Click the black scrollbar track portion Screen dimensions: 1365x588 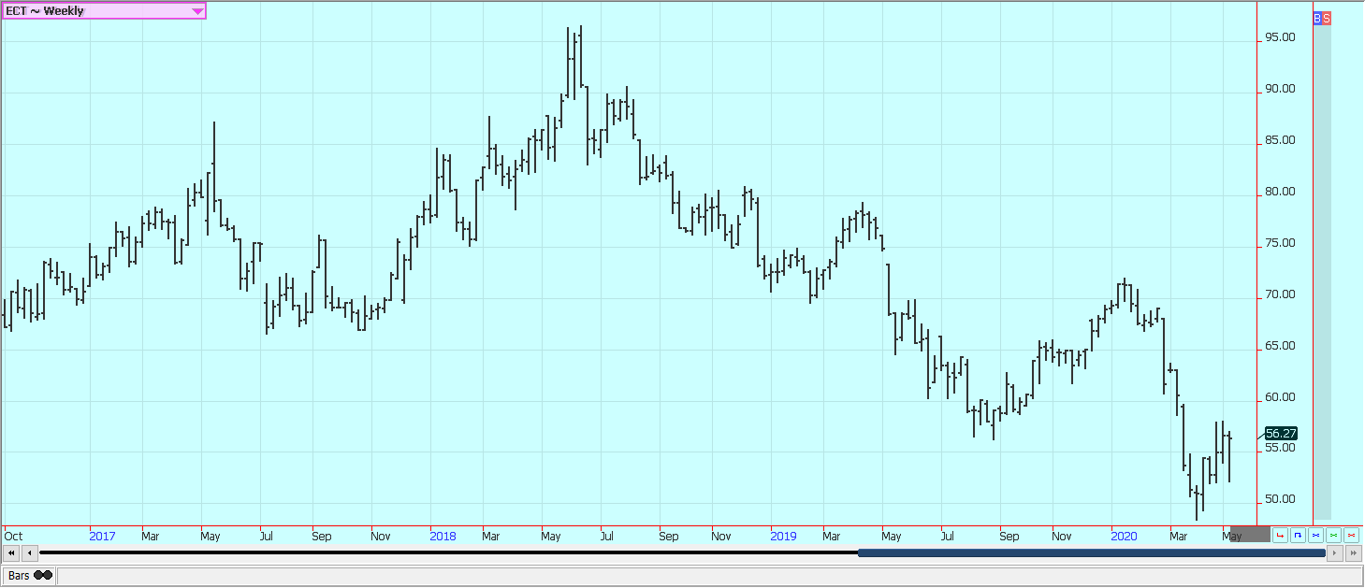(x=448, y=553)
